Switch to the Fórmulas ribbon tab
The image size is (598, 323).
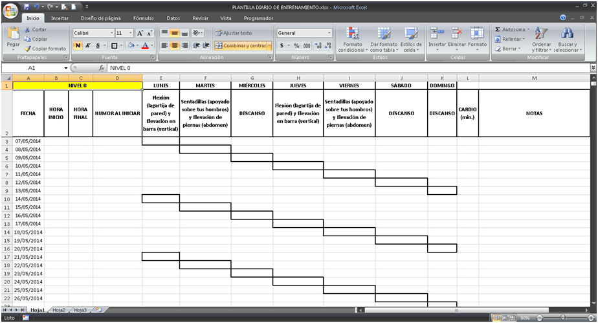143,18
